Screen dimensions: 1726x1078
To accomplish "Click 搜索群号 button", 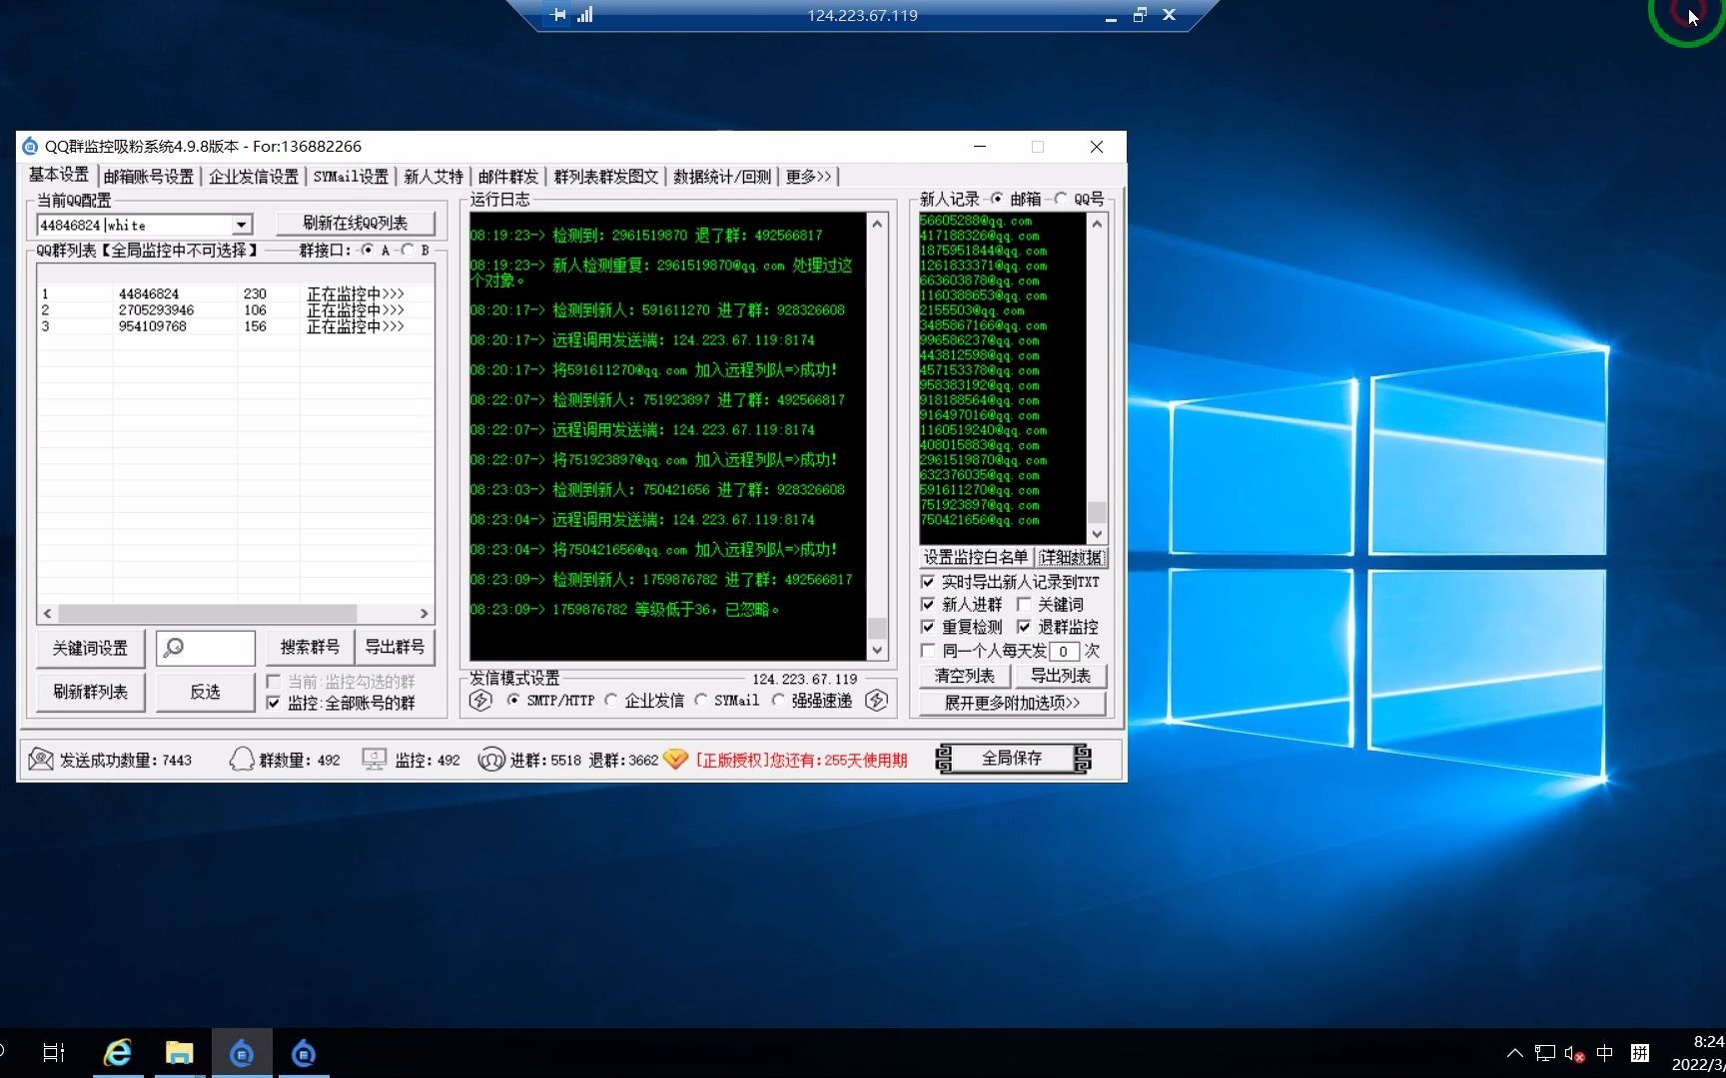I will tap(310, 647).
